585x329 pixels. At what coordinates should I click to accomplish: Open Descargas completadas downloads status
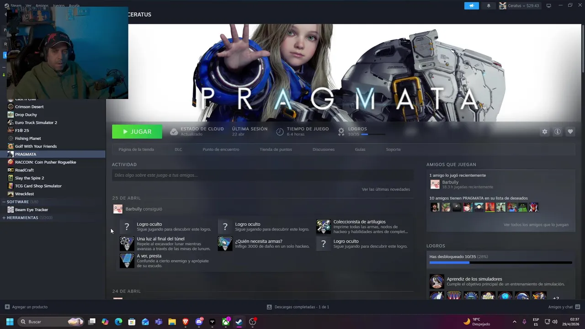tap(298, 307)
